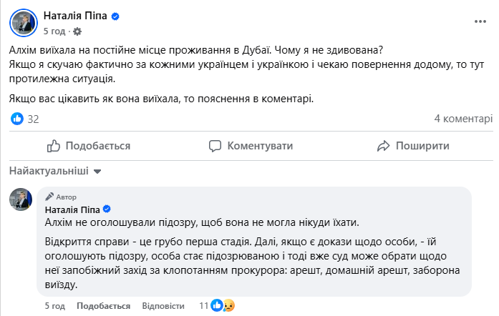
Task: Open the commenter's profile avatar
Action: point(20,199)
